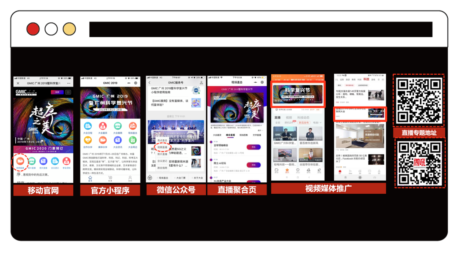Select the 视频 tab in video app

pos(289,117)
